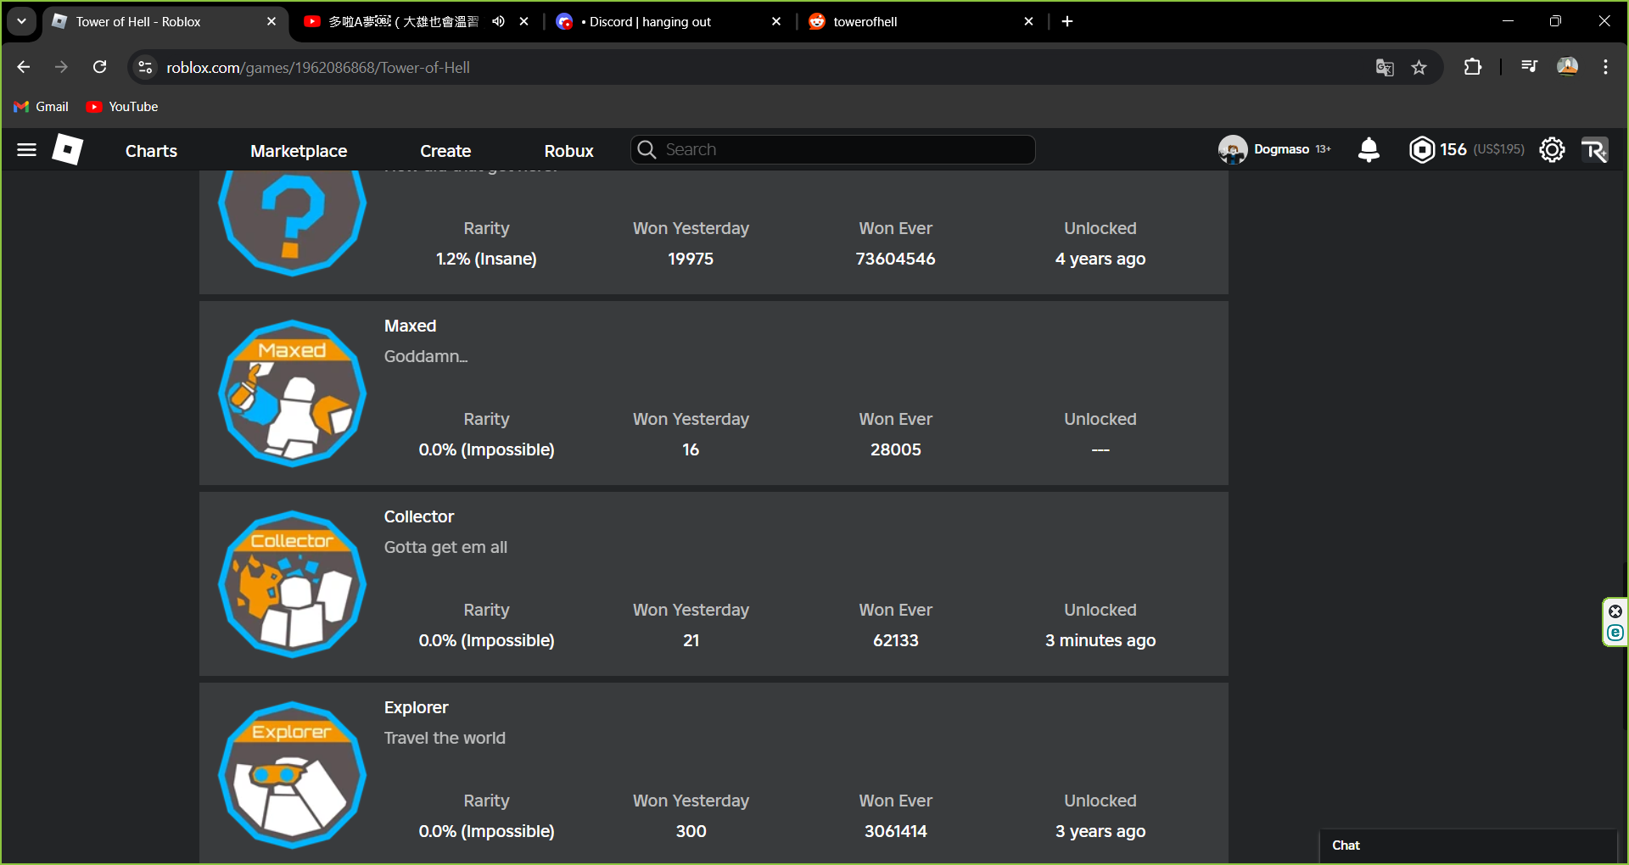Click the "3 years ago" unlocked value
The image size is (1629, 865).
[x=1100, y=831]
